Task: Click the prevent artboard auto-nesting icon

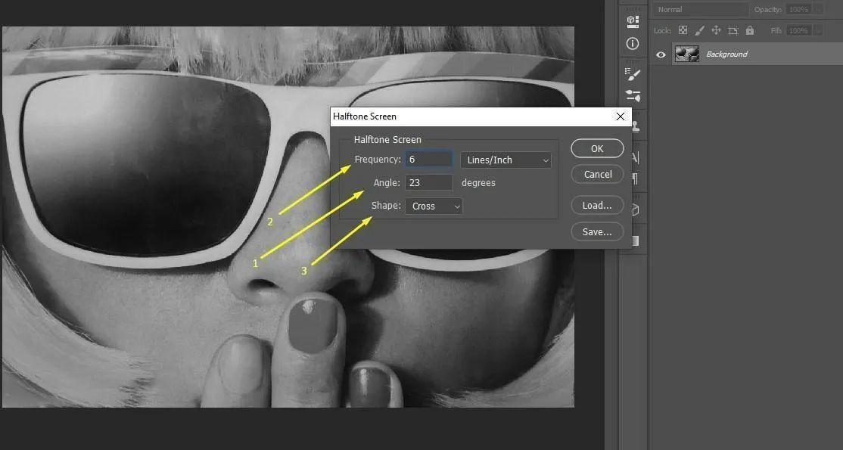Action: (x=733, y=30)
